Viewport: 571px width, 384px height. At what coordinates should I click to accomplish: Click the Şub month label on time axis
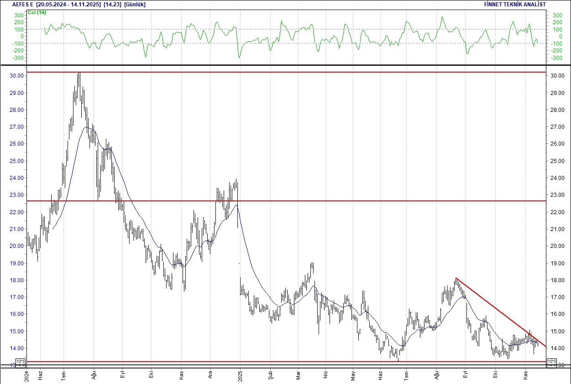[270, 376]
